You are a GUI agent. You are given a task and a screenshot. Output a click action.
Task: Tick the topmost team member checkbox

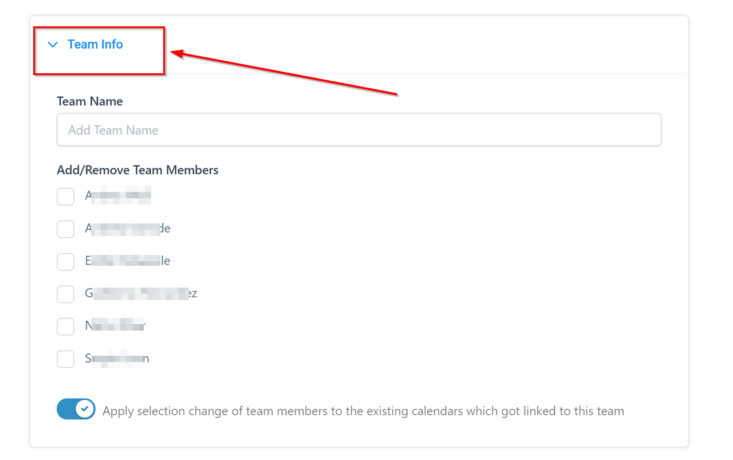pos(66,196)
